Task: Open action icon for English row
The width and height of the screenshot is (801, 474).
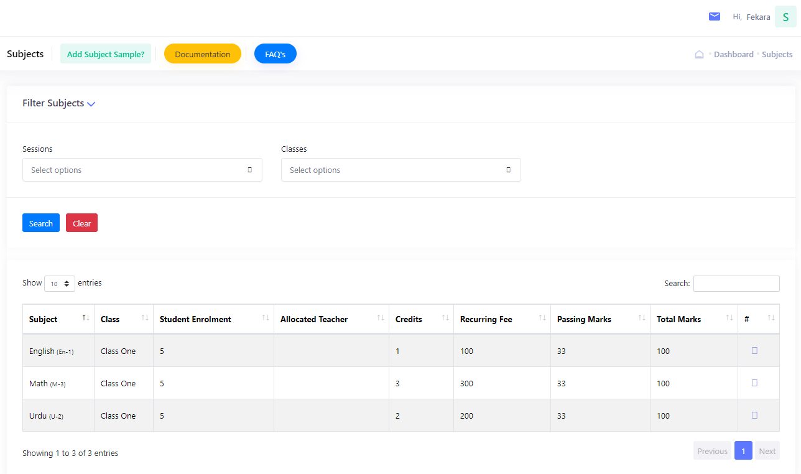Action: (x=754, y=351)
